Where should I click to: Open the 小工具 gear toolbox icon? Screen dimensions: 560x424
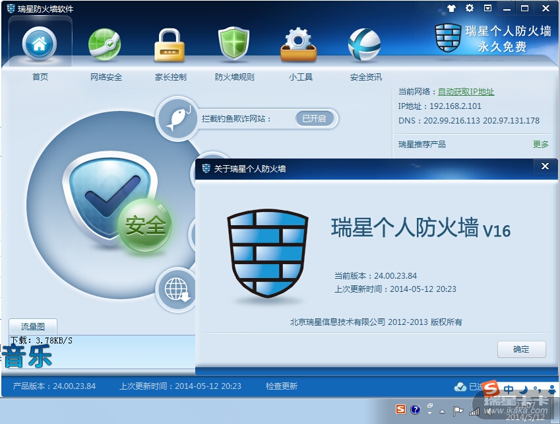tap(299, 45)
